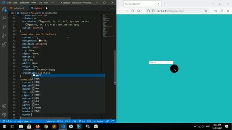Open the Go menu
This screenshot has width=232, height=130.
(40, 3)
